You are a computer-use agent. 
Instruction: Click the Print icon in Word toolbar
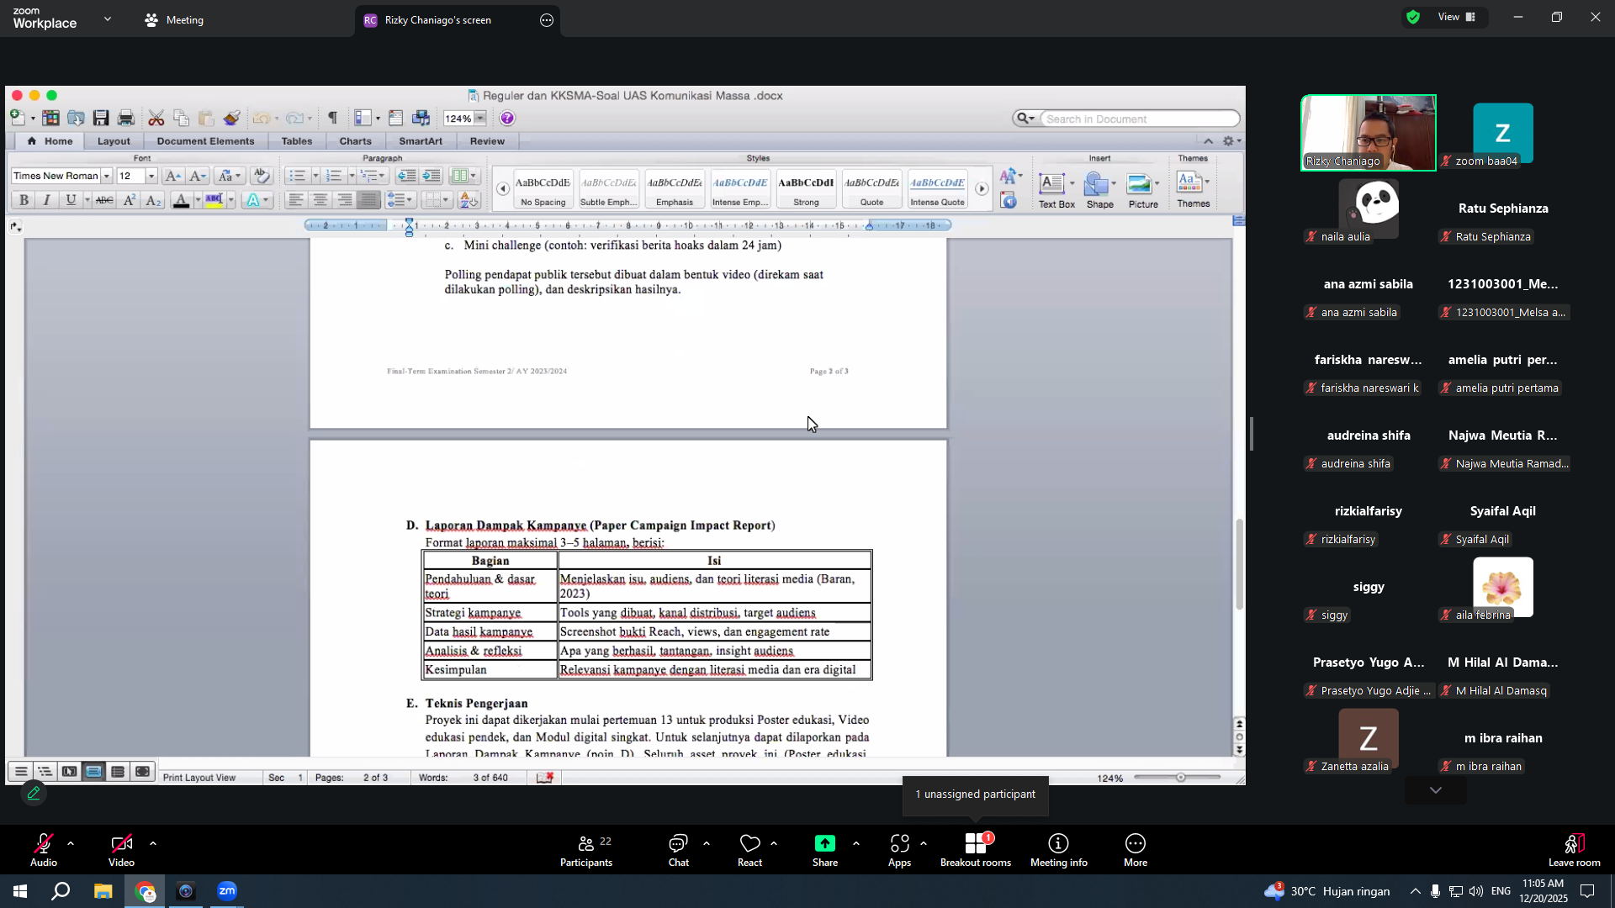tap(126, 119)
